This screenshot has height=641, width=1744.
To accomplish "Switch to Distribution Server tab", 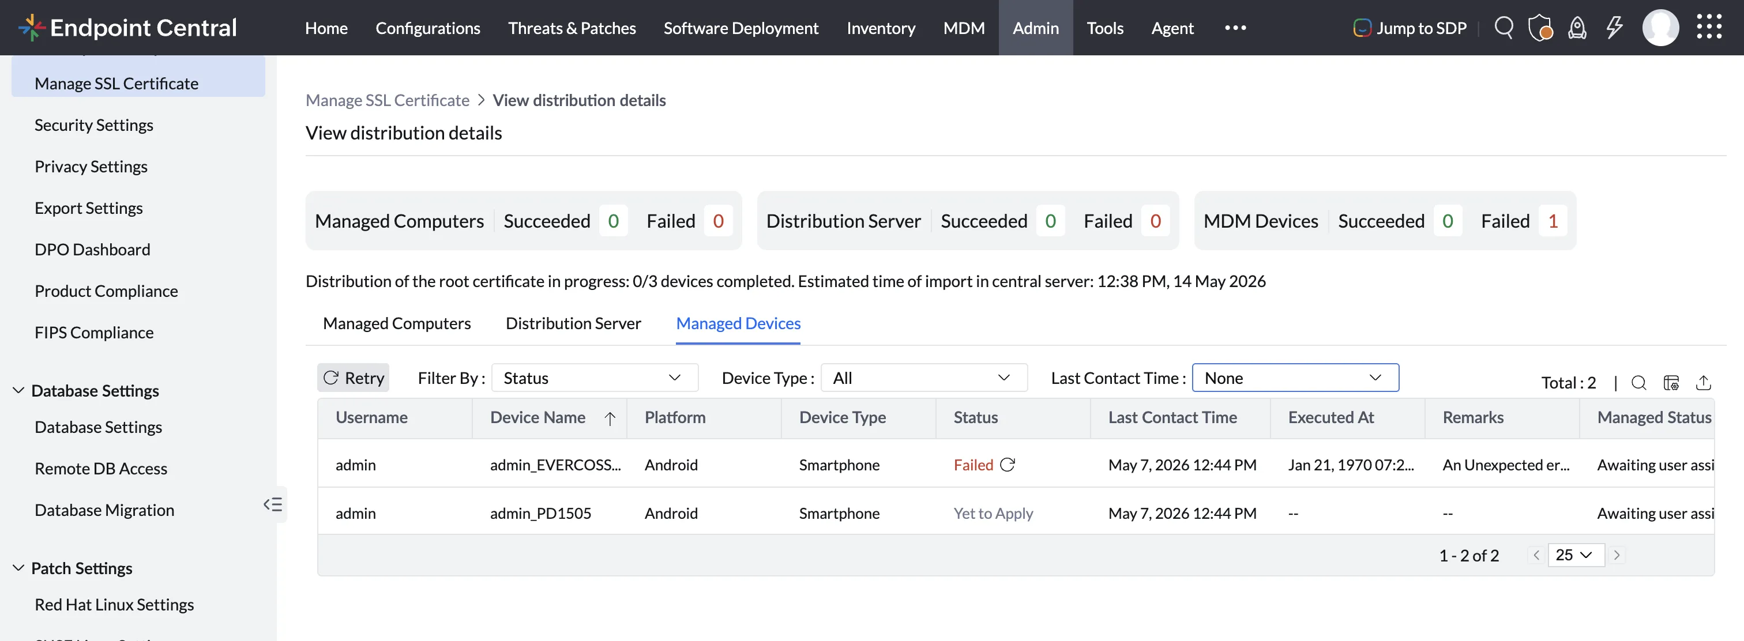I will tap(573, 323).
